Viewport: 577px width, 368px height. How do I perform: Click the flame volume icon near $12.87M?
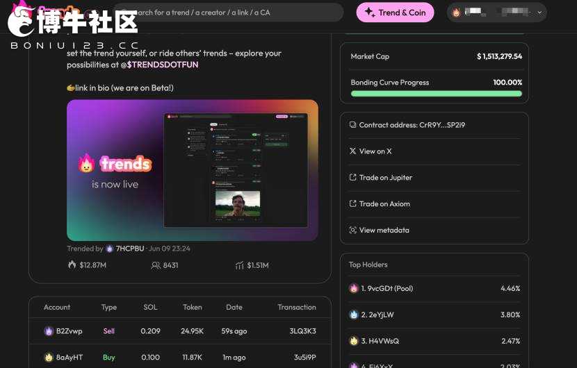pyautogui.click(x=72, y=265)
